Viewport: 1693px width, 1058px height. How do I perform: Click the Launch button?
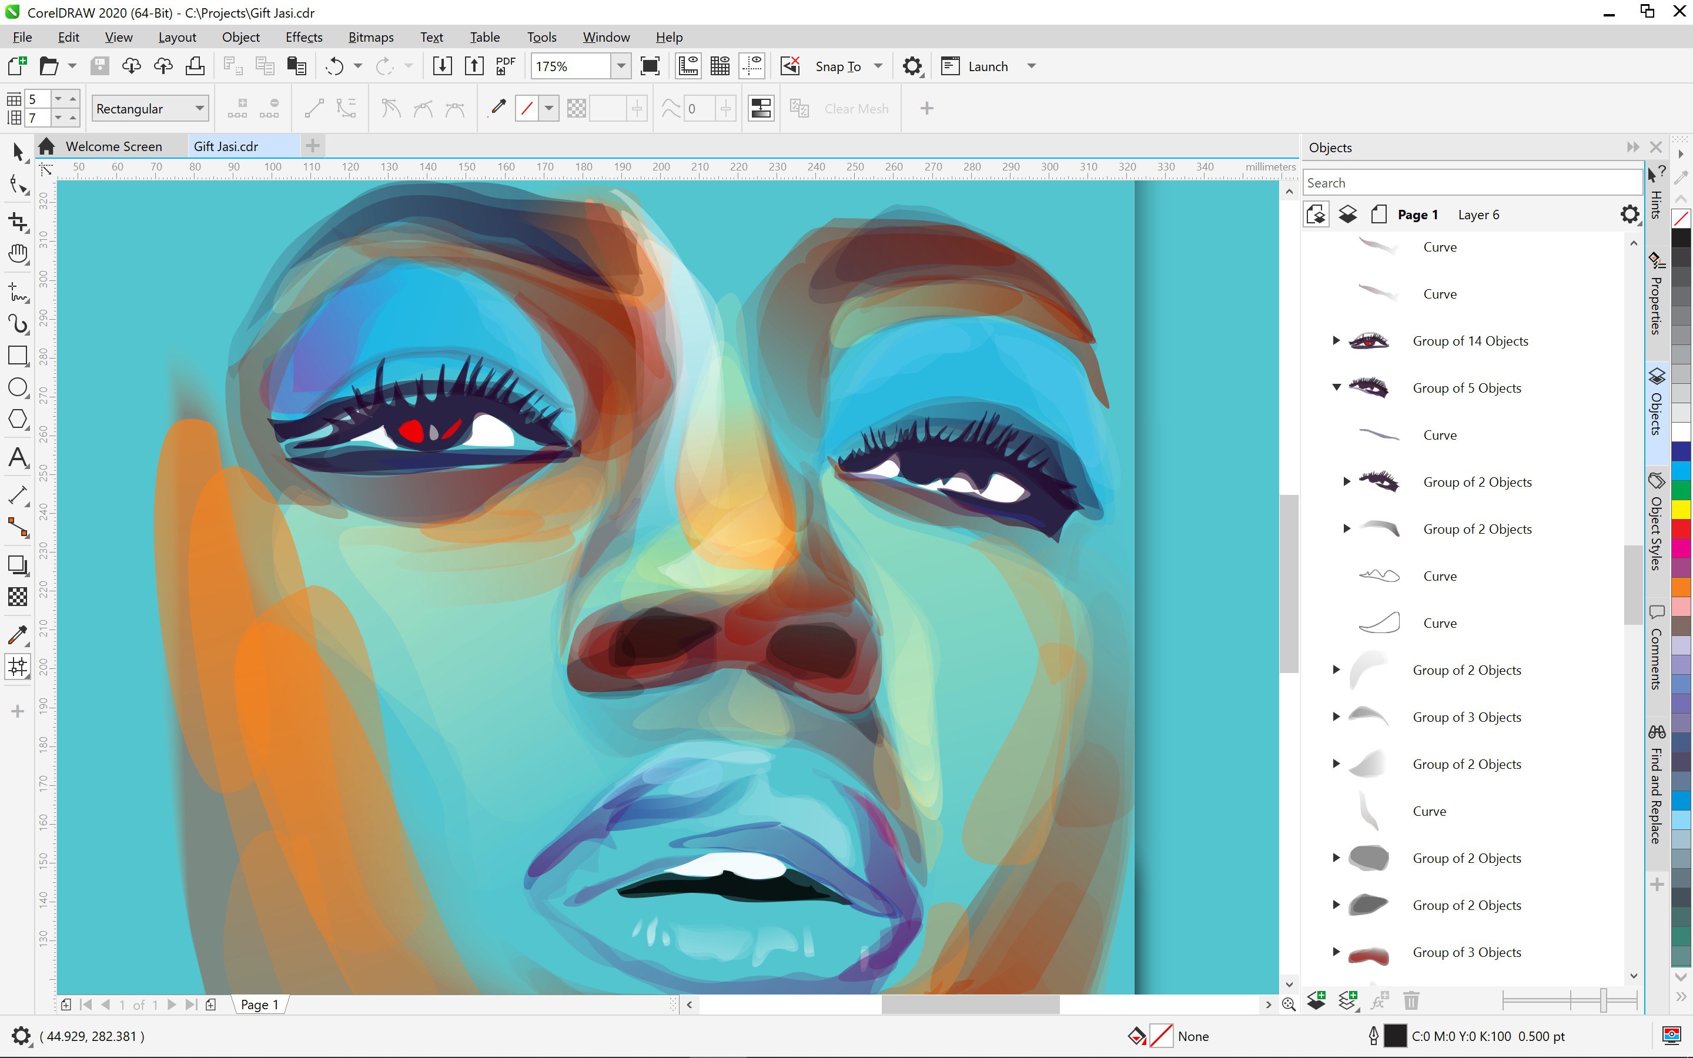975,66
